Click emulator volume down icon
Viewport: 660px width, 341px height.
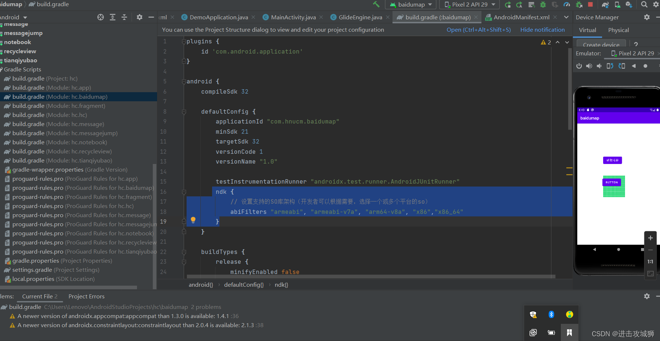599,66
